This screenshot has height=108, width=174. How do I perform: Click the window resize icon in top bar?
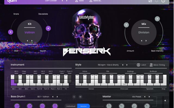click(x=150, y=1)
